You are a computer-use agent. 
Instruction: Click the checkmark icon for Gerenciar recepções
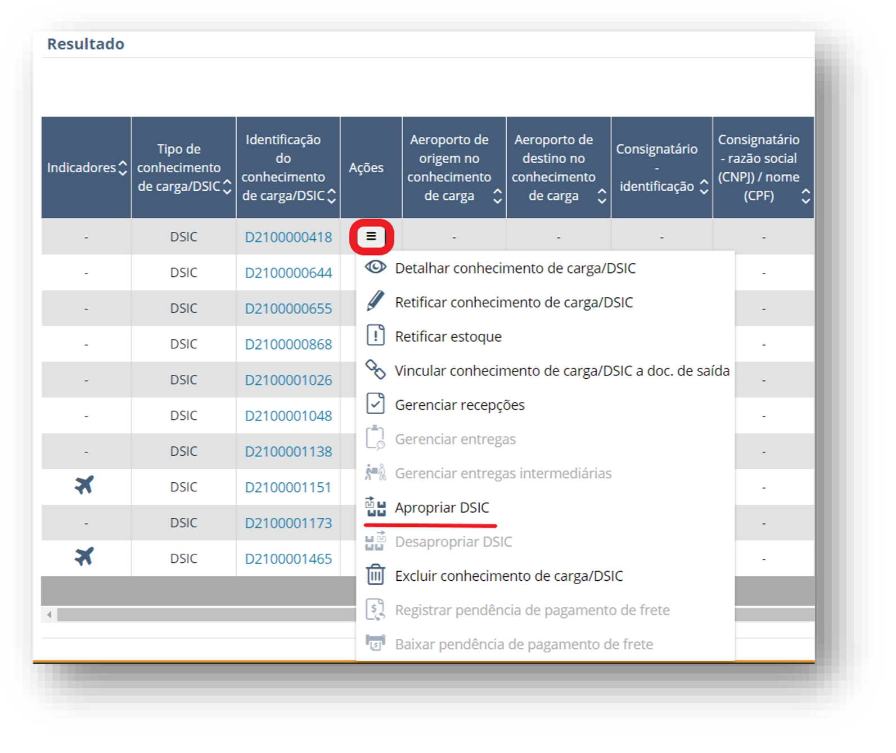pyautogui.click(x=376, y=404)
